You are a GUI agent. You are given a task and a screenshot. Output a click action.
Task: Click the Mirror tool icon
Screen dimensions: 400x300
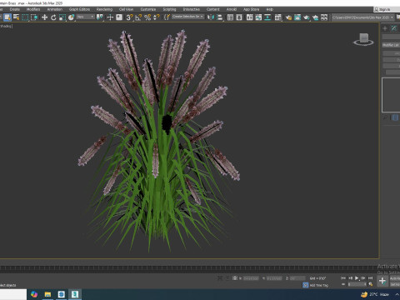[x=211, y=17]
